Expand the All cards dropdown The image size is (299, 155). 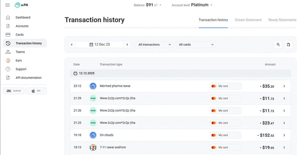(x=196, y=45)
